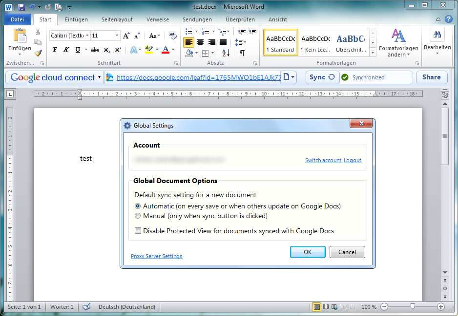
Task: Copy using the clipboard group copy icon
Action: pyautogui.click(x=38, y=42)
